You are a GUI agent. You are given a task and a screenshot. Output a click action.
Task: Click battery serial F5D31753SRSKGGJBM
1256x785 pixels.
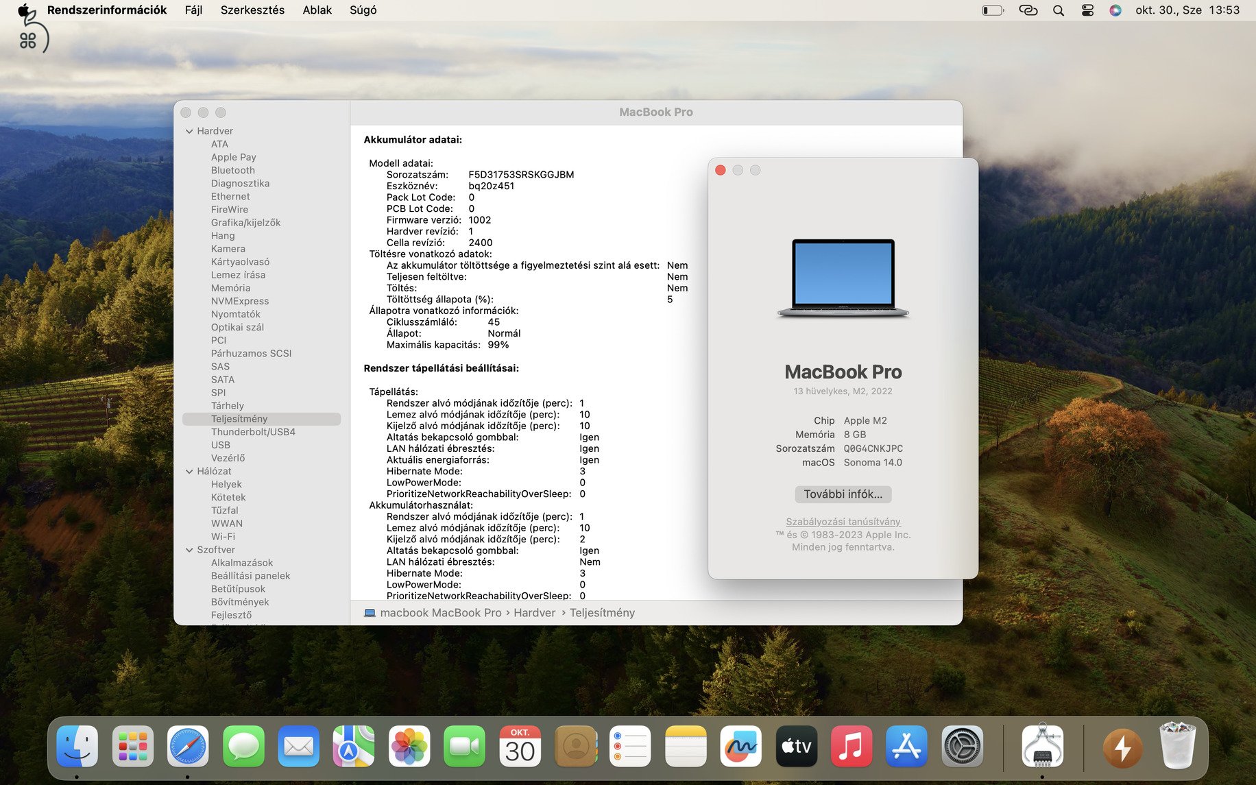(521, 175)
